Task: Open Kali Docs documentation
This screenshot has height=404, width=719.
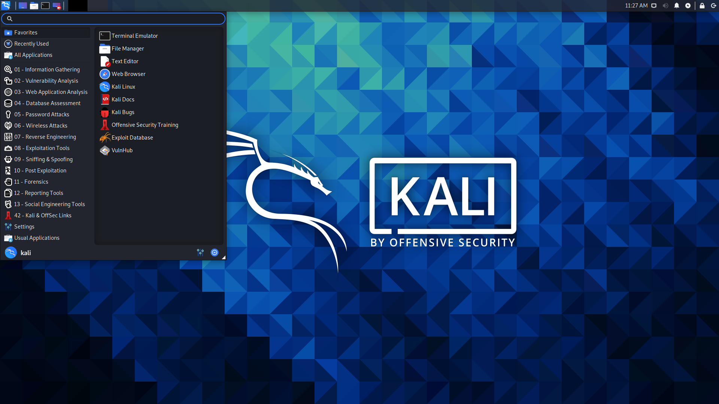Action: pos(122,99)
